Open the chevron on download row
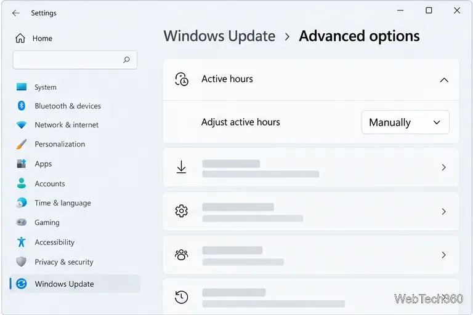This screenshot has width=473, height=315. [443, 167]
